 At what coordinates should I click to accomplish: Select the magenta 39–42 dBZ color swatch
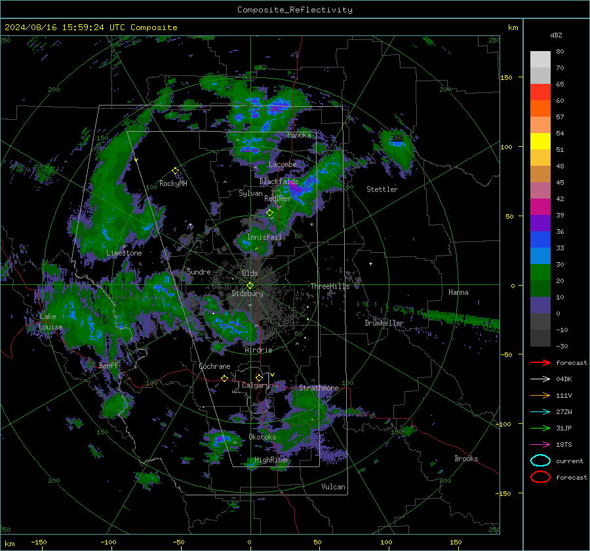pos(540,207)
